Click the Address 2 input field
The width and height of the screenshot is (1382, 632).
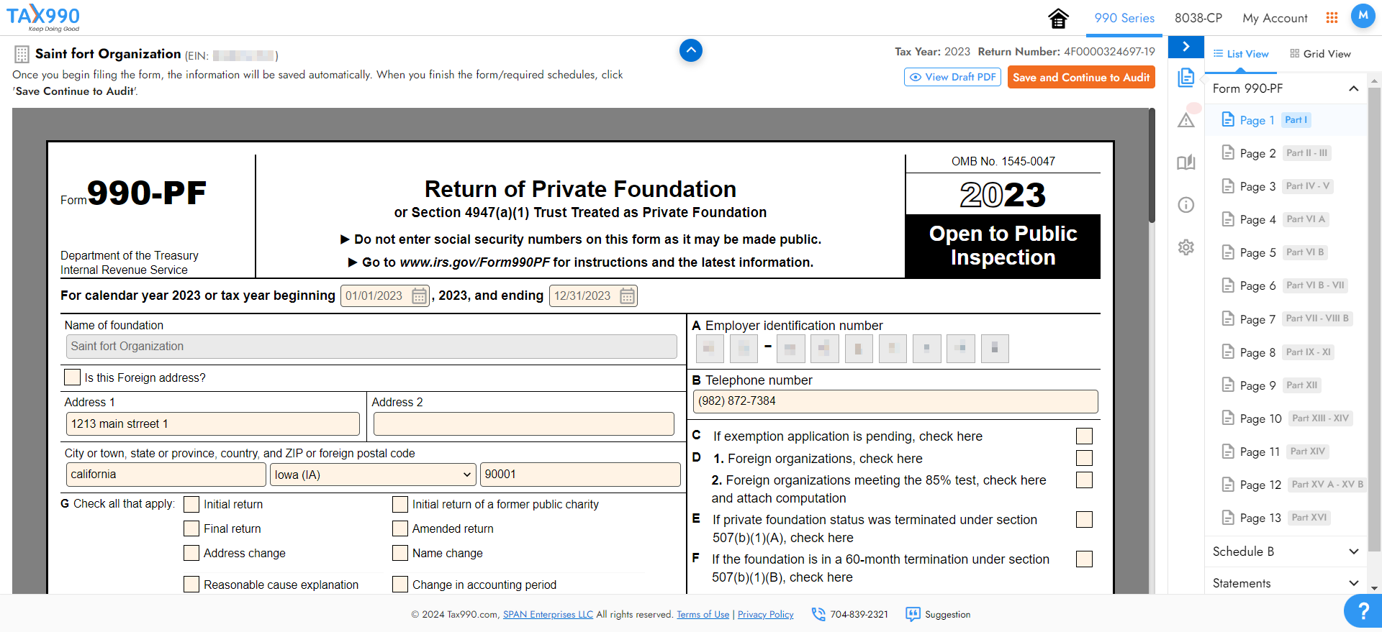pyautogui.click(x=523, y=424)
